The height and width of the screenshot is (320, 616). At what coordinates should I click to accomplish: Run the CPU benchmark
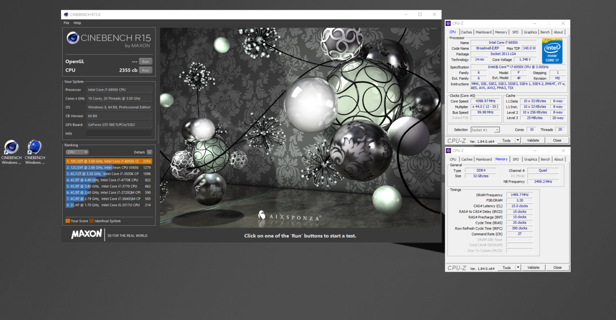click(x=145, y=70)
